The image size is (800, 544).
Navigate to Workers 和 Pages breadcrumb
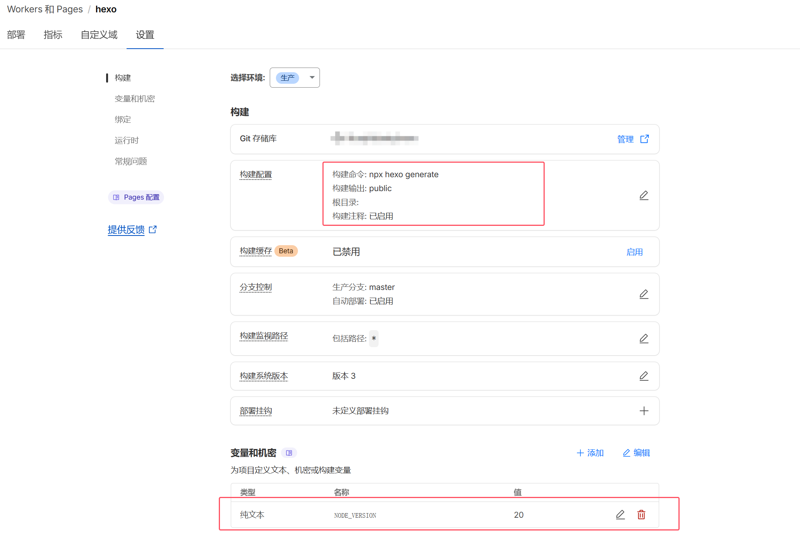point(45,9)
